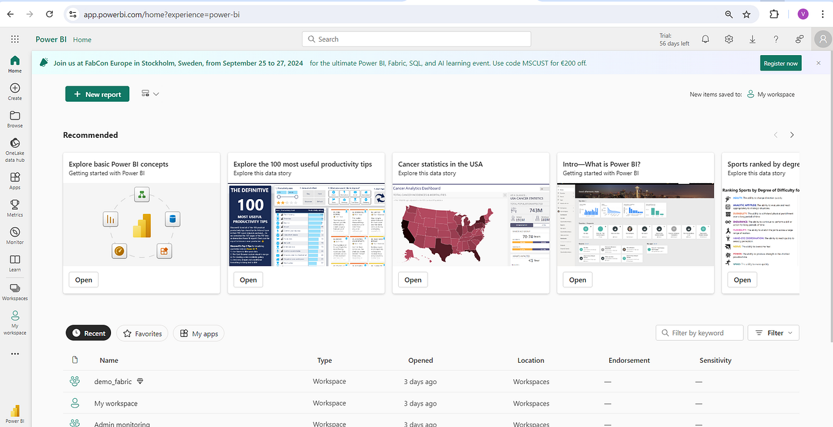Open notifications bell icon
The height and width of the screenshot is (427, 833).
(x=705, y=39)
